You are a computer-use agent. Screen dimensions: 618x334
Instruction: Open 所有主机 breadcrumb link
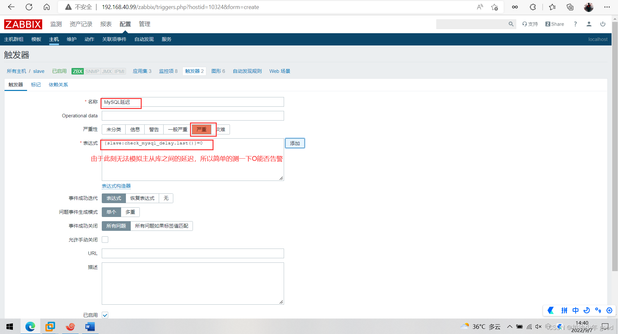16,71
